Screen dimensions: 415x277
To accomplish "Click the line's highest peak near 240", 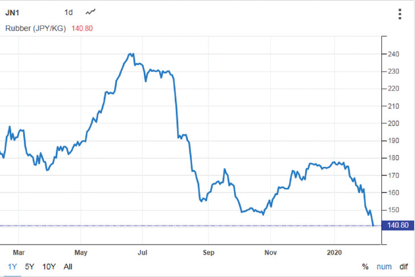I will [131, 54].
